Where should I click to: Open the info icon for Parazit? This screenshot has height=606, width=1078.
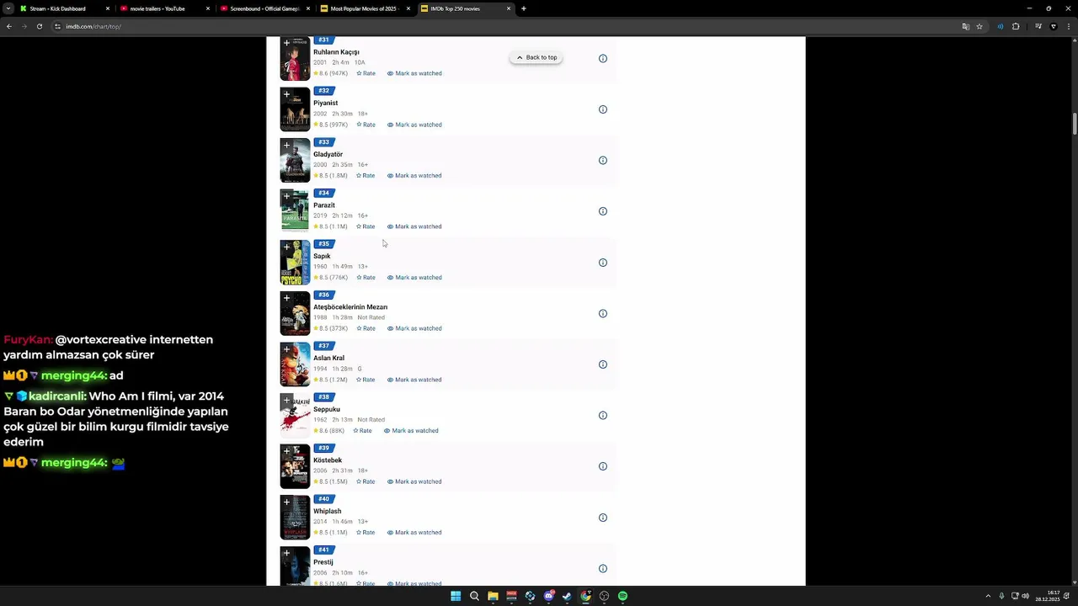603,211
